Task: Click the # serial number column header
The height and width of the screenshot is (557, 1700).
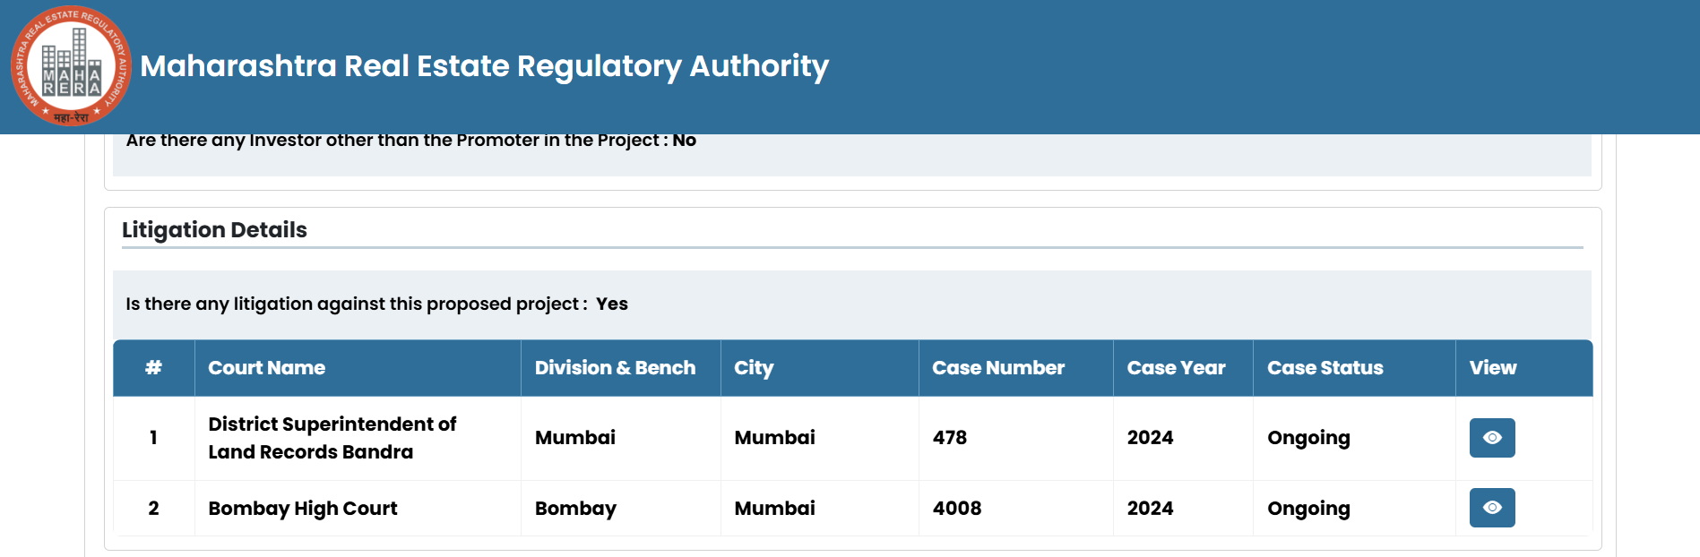Action: pyautogui.click(x=153, y=368)
